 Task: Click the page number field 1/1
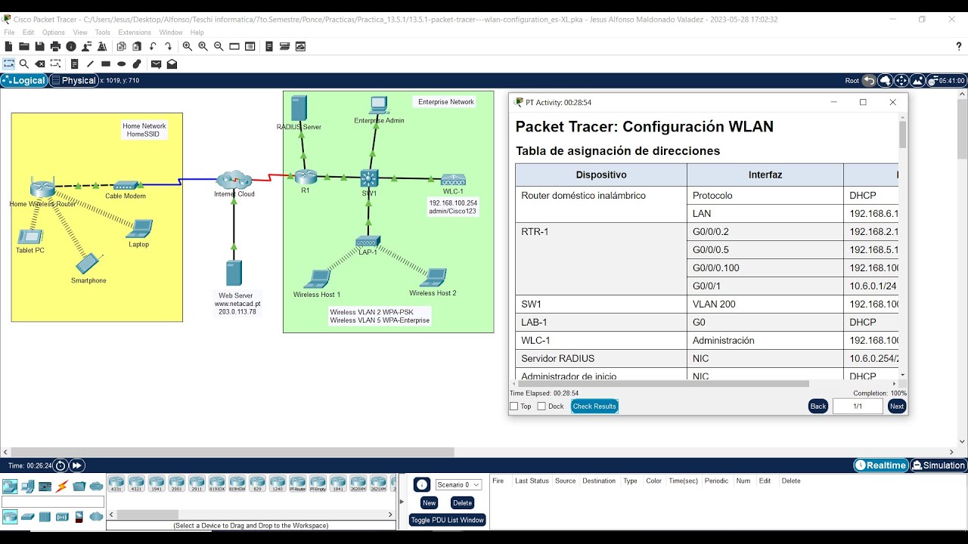tap(858, 406)
